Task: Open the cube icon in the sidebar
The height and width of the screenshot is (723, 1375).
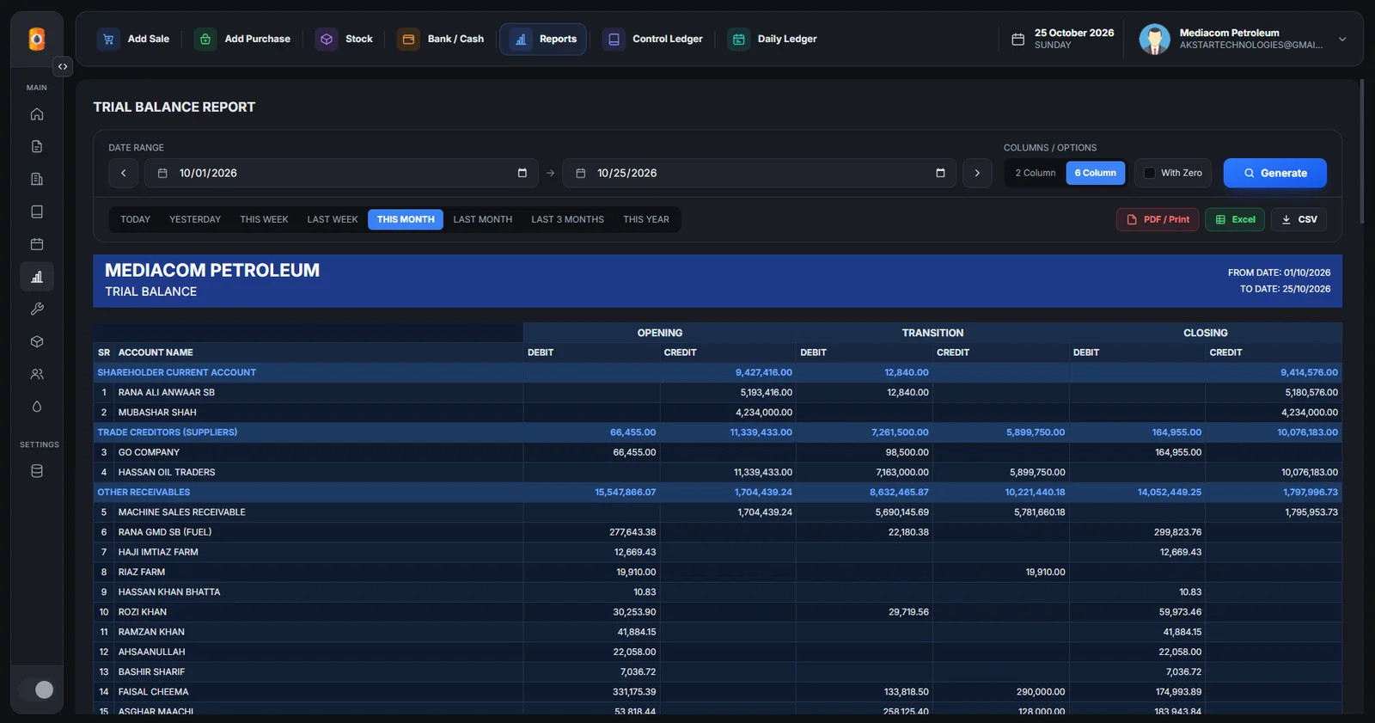Action: coord(37,341)
